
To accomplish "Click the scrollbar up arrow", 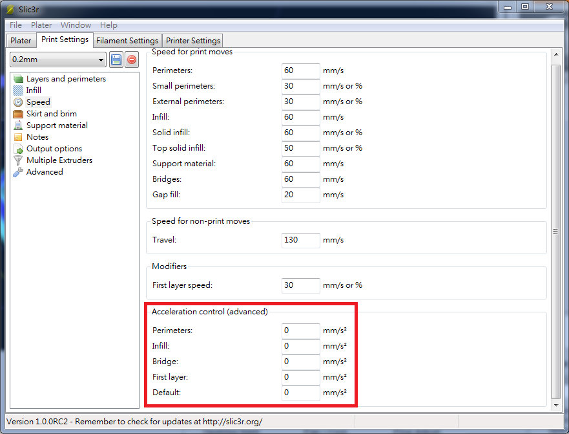I will [555, 54].
